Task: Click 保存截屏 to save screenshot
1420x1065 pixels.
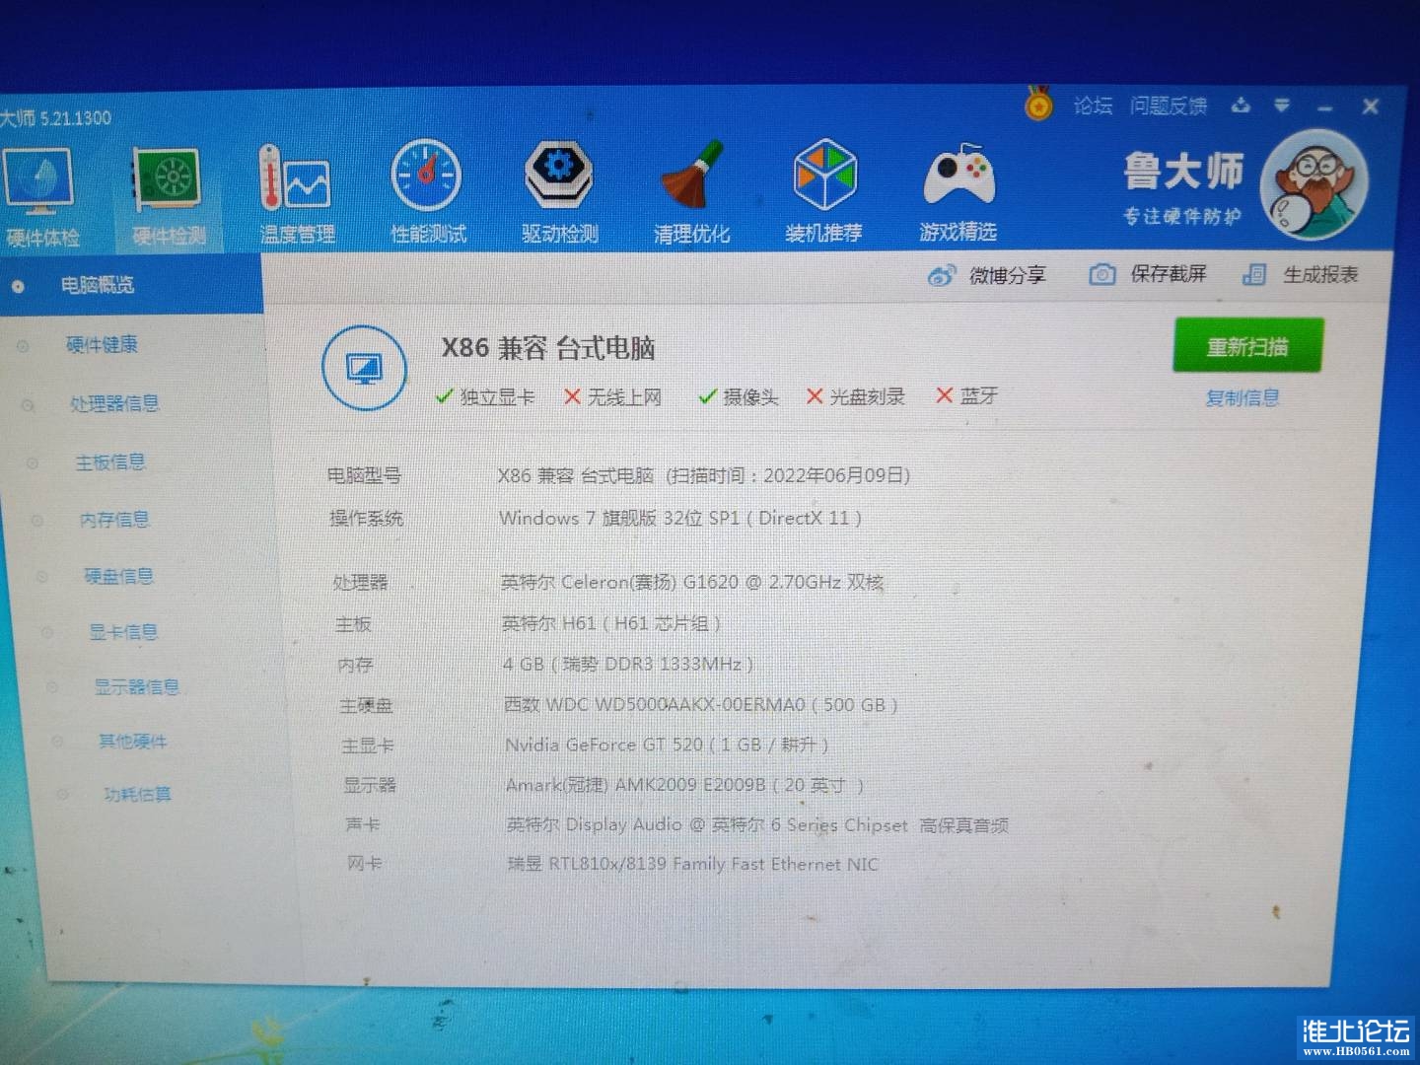Action: tap(1148, 274)
